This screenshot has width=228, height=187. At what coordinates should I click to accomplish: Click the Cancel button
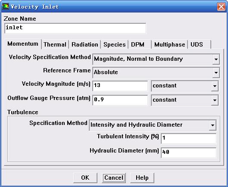(x=114, y=178)
